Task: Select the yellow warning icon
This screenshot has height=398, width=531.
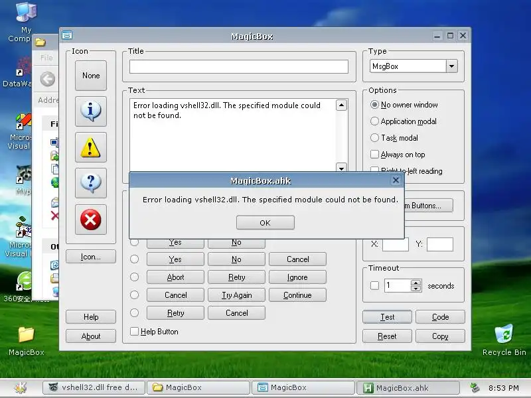Action: coord(91,147)
